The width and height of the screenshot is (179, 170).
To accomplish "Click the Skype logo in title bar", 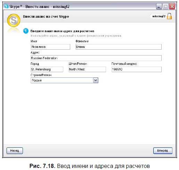I will (x=6, y=6).
